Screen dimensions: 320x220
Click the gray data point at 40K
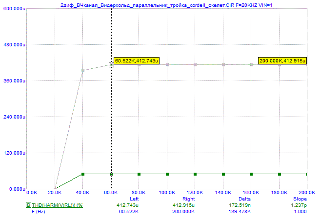click(x=83, y=71)
